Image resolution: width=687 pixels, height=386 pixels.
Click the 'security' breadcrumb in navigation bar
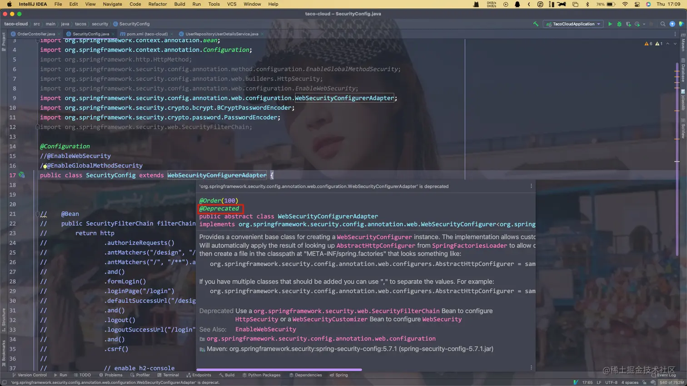click(x=100, y=24)
